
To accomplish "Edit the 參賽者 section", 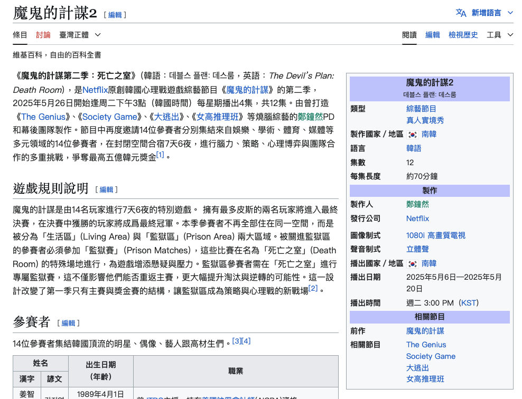I will 68,323.
